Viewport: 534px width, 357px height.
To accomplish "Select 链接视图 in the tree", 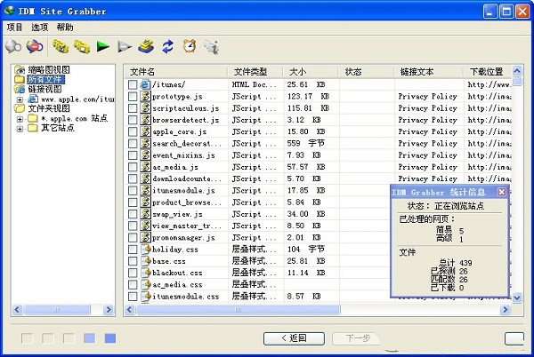I will pyautogui.click(x=44, y=89).
